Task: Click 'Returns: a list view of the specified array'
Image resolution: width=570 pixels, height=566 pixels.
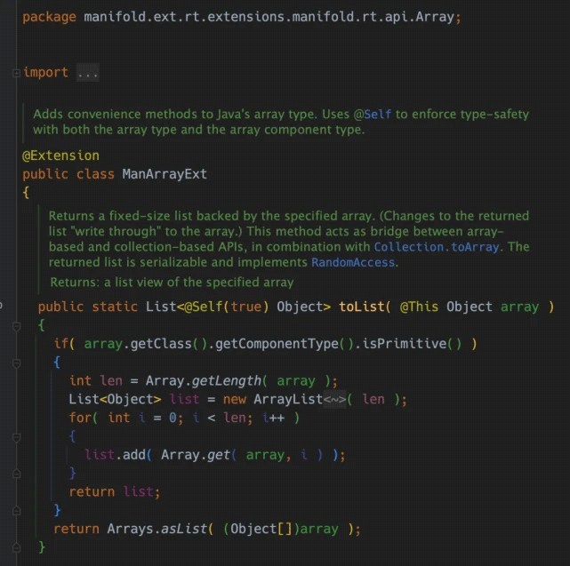Action: 172,283
